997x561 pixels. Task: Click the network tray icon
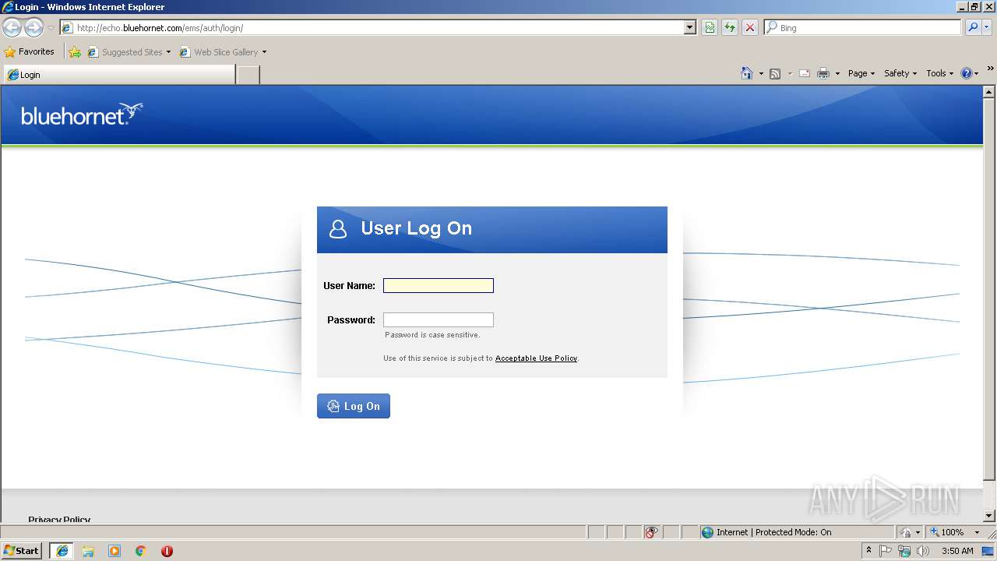(x=904, y=551)
